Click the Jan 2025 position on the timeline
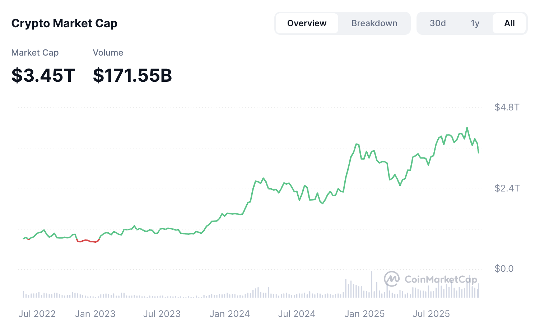Image resolution: width=535 pixels, height=322 pixels. [365, 313]
